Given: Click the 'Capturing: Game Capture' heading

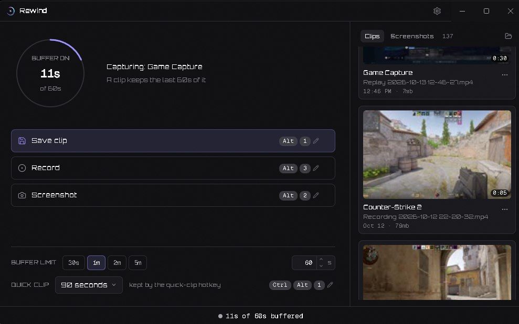Looking at the screenshot, I should [x=154, y=66].
